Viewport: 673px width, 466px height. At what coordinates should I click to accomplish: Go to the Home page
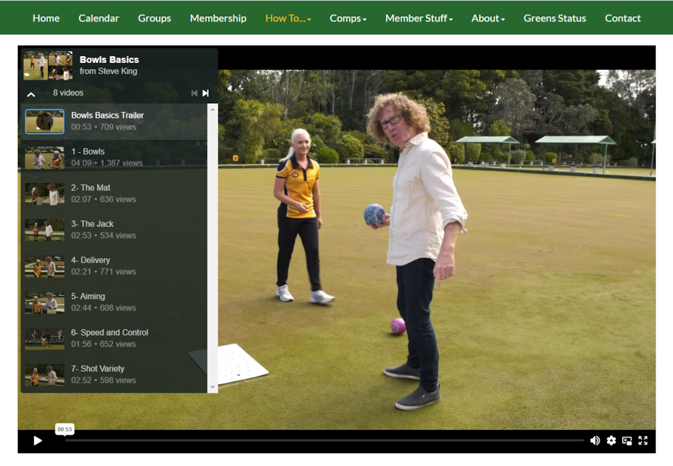[46, 19]
